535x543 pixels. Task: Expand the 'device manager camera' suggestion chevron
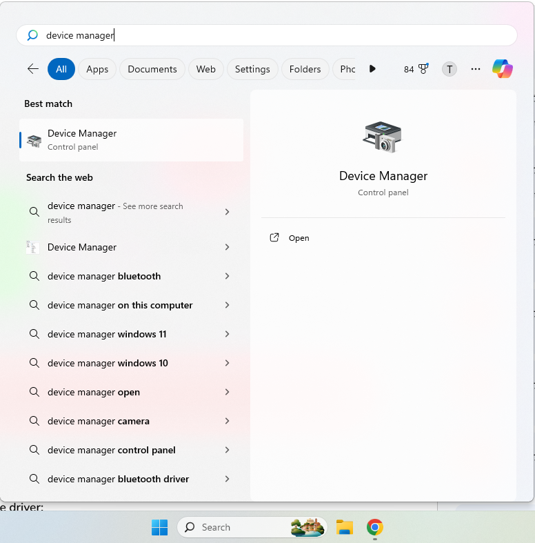tap(227, 421)
